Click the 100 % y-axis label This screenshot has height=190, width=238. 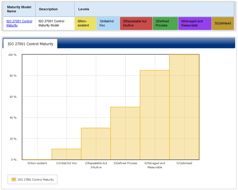(x=12, y=55)
